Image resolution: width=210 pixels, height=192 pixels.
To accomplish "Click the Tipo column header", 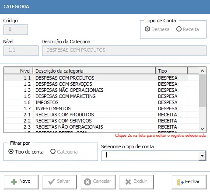I will click(x=171, y=71).
